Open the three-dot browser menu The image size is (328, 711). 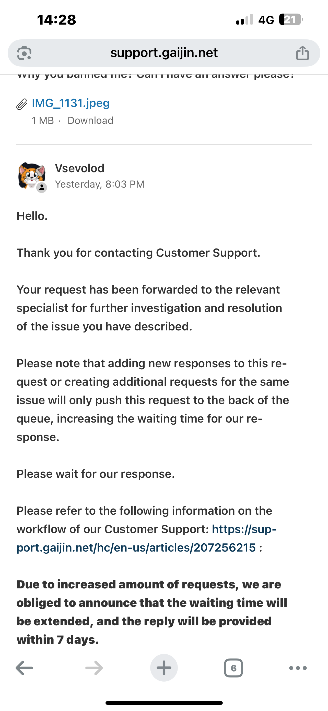coord(298,668)
